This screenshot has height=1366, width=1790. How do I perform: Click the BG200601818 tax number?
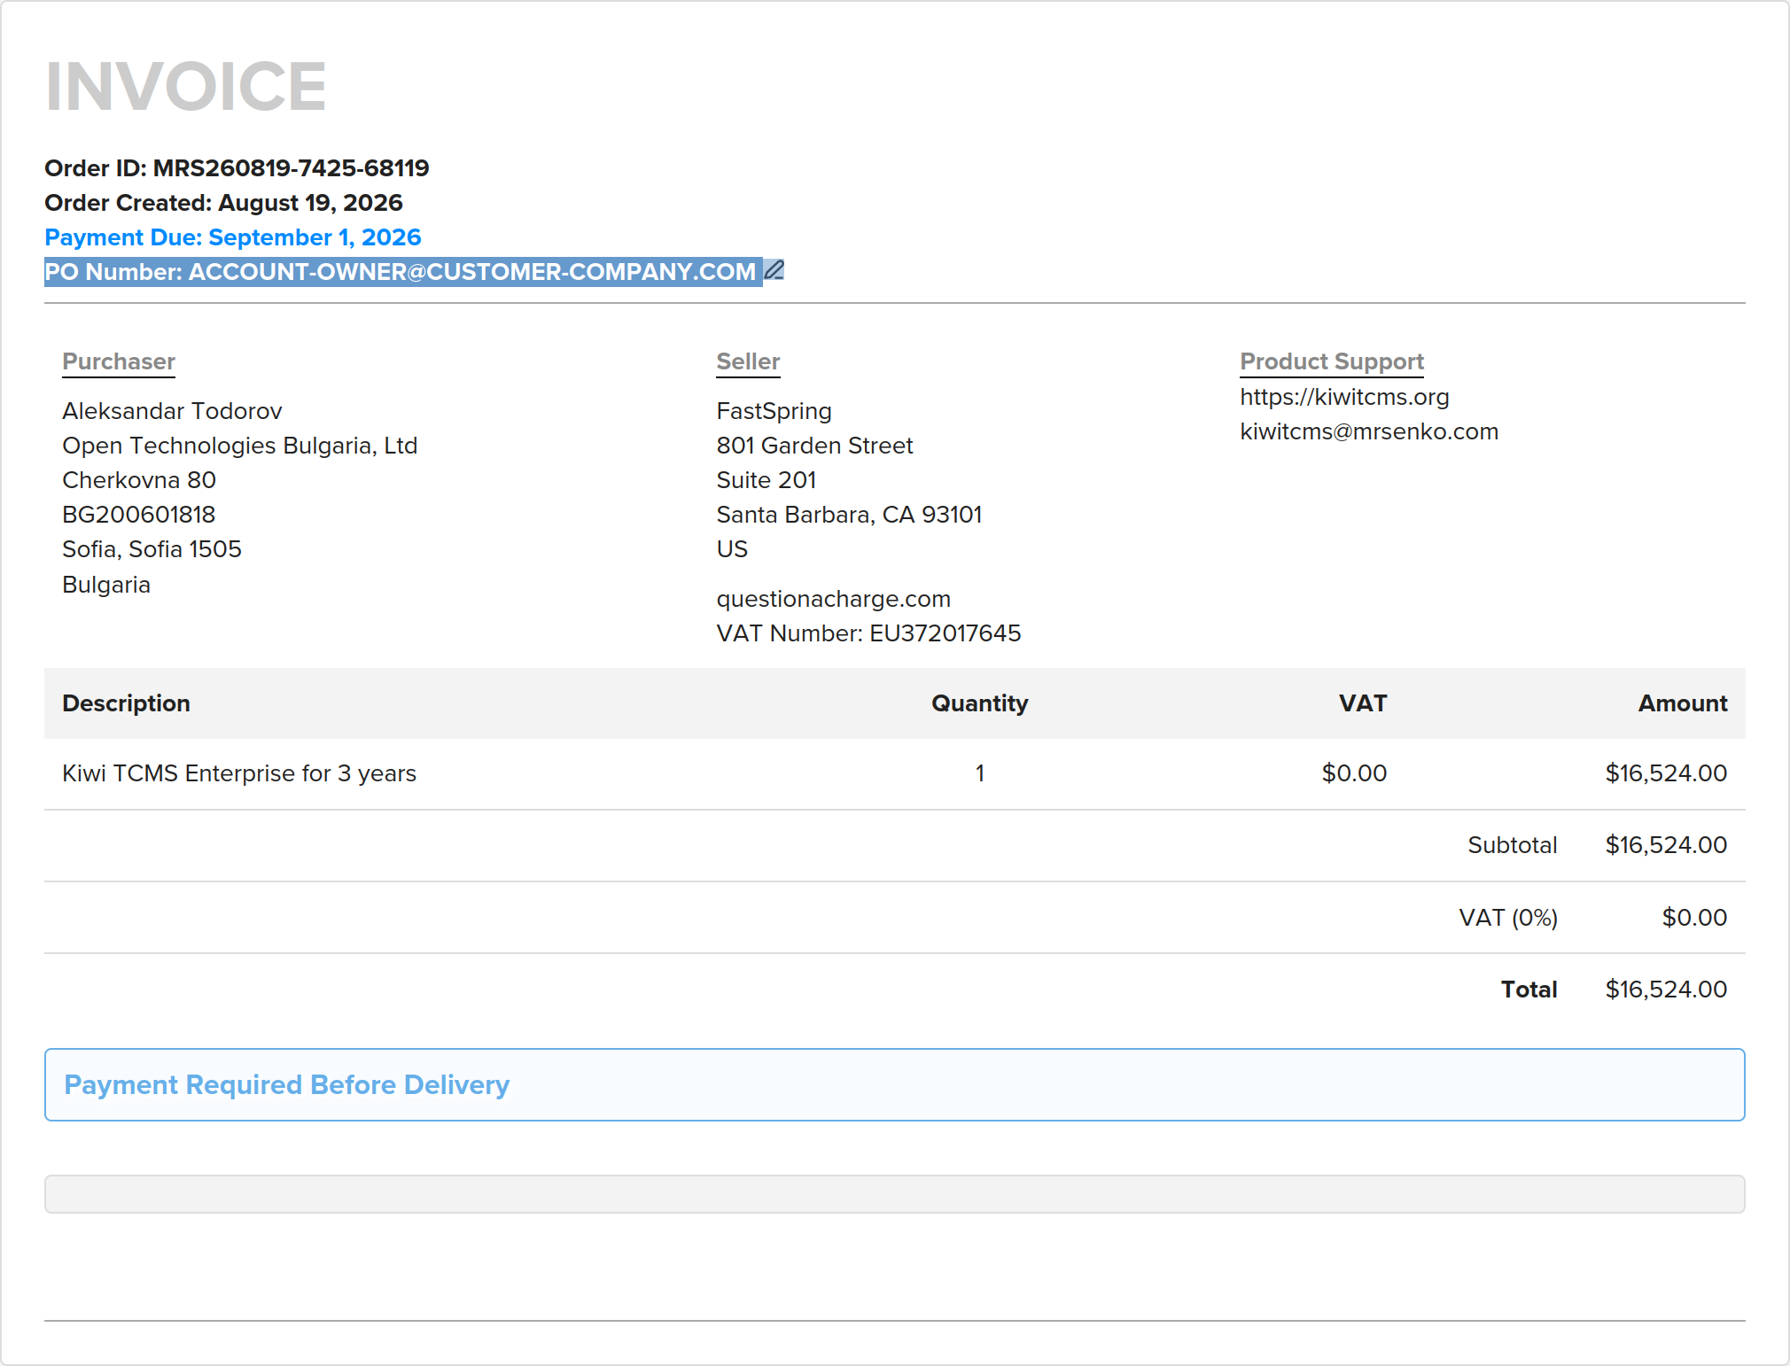pos(139,515)
